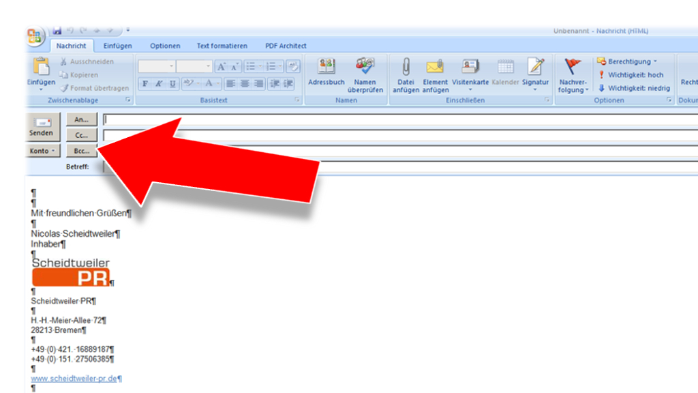Apply text highlight color

pyautogui.click(x=188, y=83)
